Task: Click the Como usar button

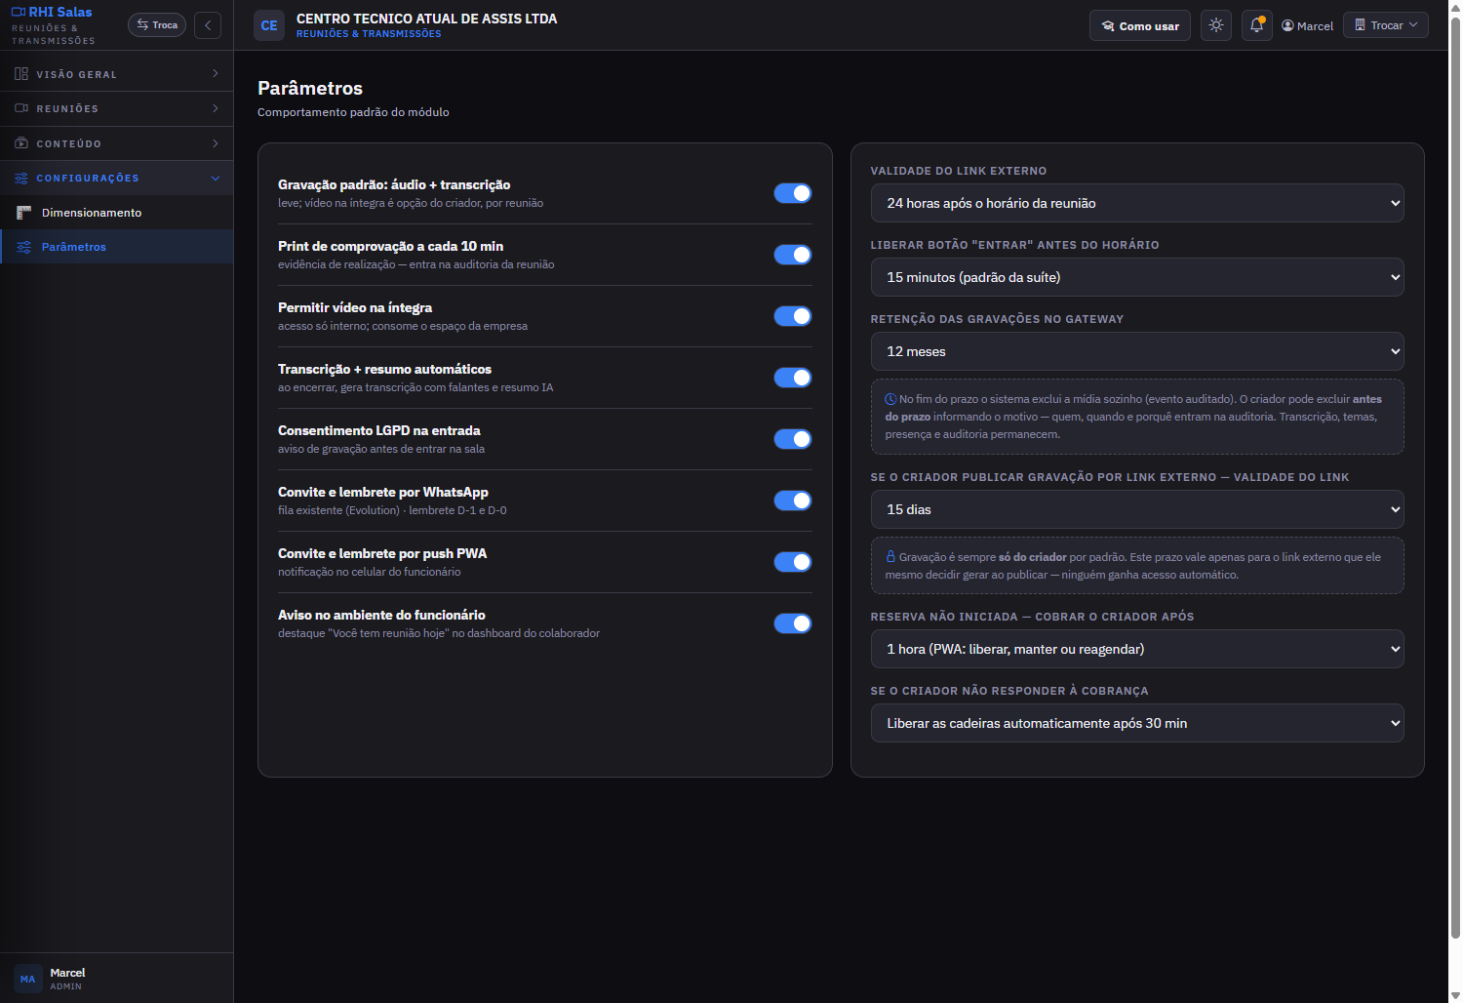Action: pyautogui.click(x=1140, y=25)
